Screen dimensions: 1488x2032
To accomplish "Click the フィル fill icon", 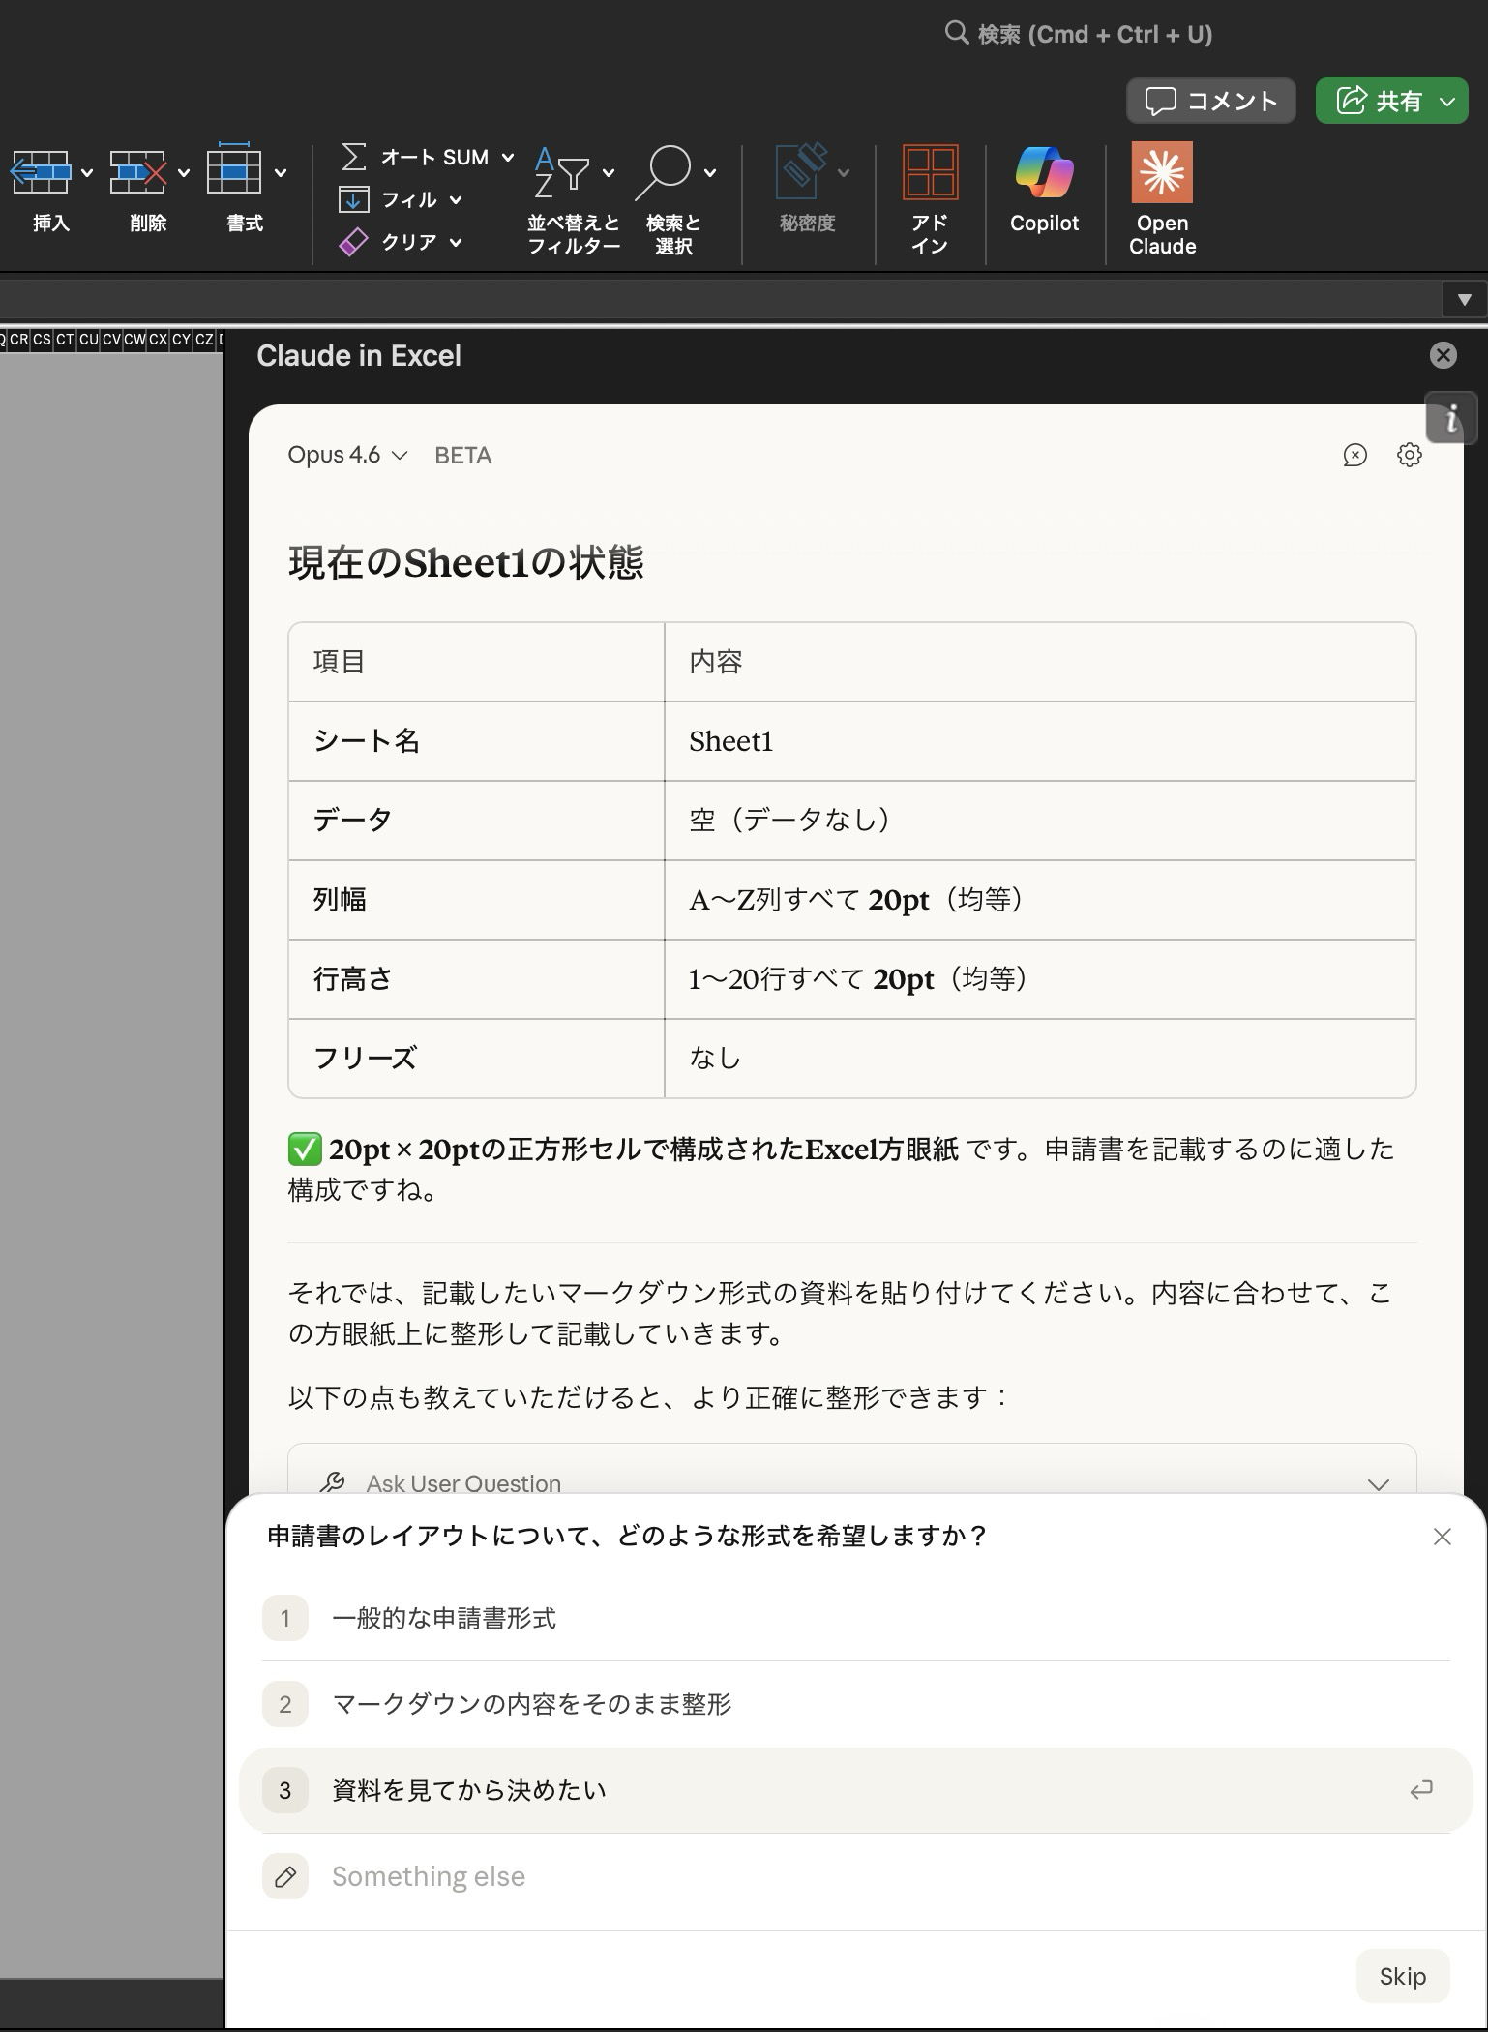I will point(353,199).
